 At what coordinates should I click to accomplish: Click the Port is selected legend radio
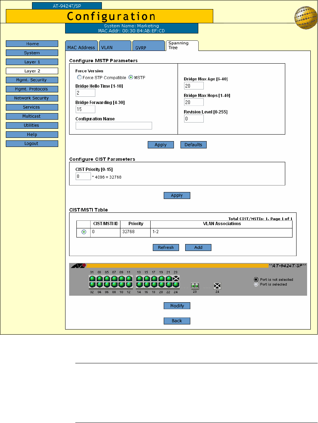pos(256,284)
